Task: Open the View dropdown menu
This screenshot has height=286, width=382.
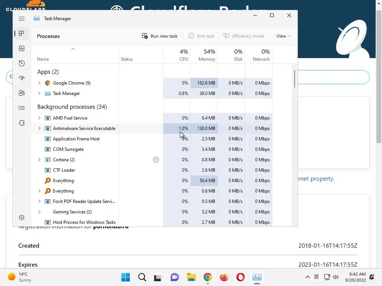Action: 284,36
